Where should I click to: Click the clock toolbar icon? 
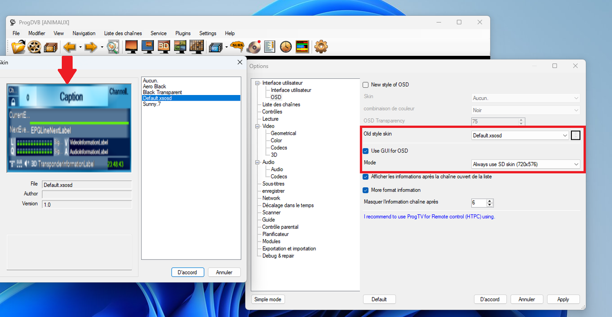pos(286,46)
